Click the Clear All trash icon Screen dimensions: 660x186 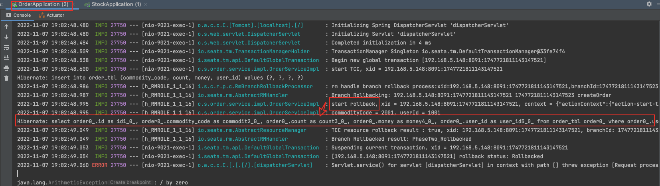pos(6,78)
